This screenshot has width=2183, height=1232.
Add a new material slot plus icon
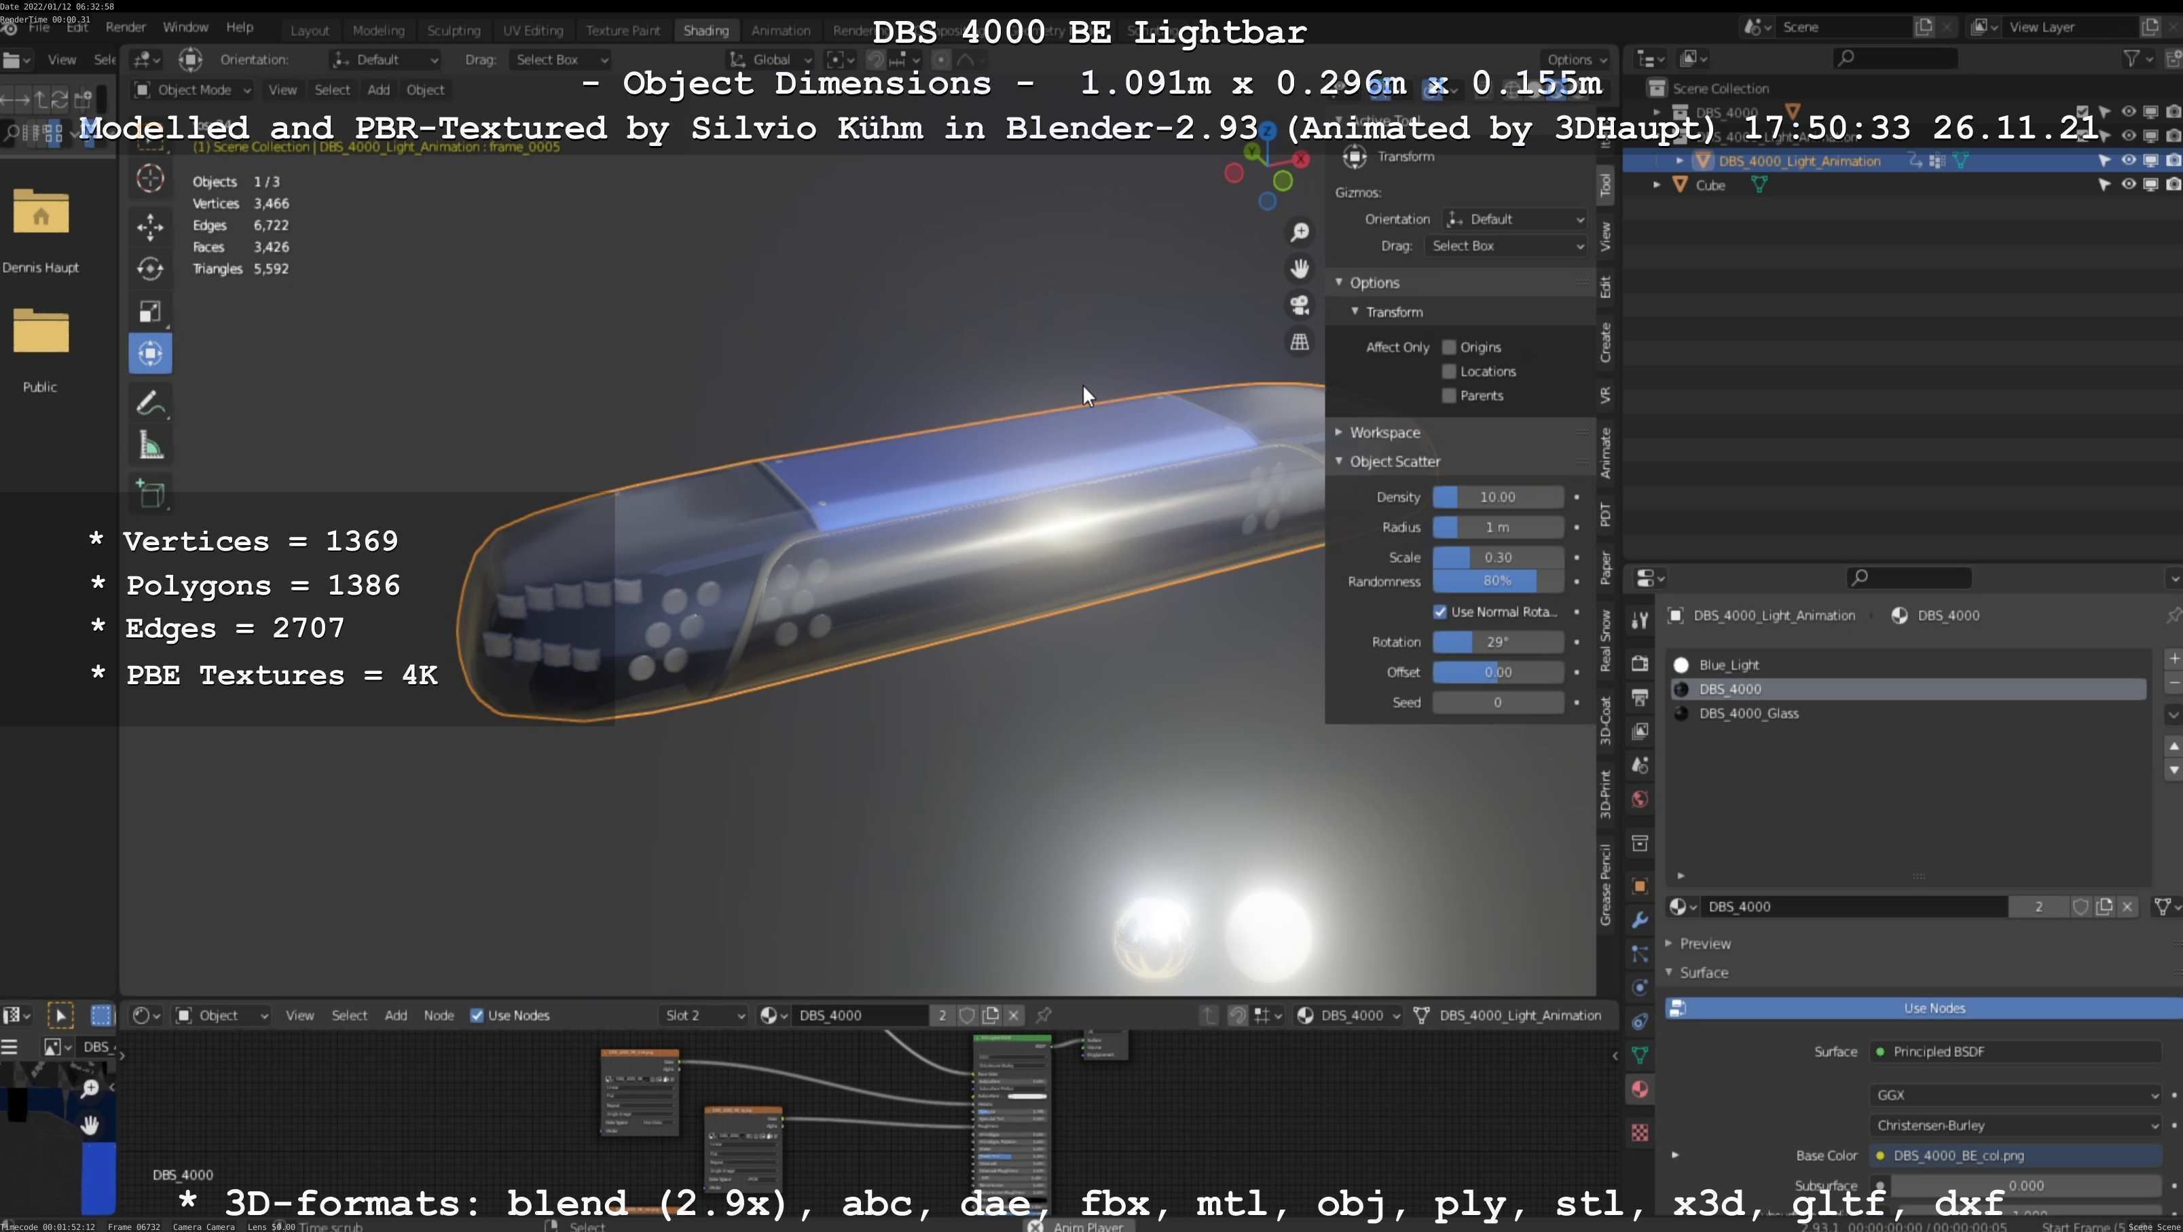[x=2173, y=658]
